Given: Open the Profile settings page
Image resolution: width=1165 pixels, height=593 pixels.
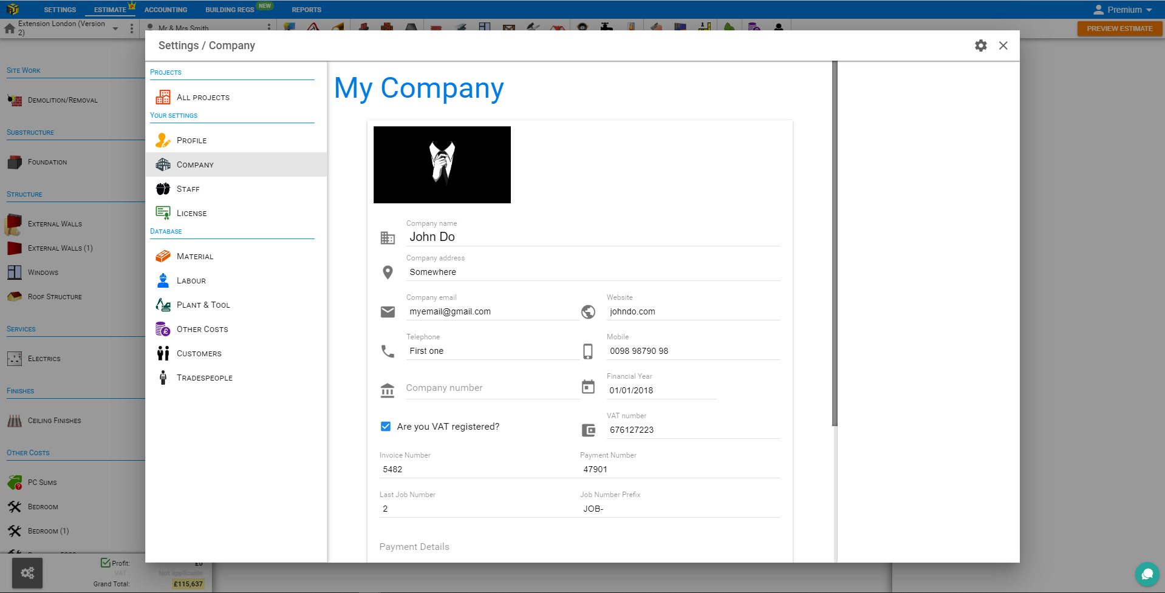Looking at the screenshot, I should click(236, 140).
